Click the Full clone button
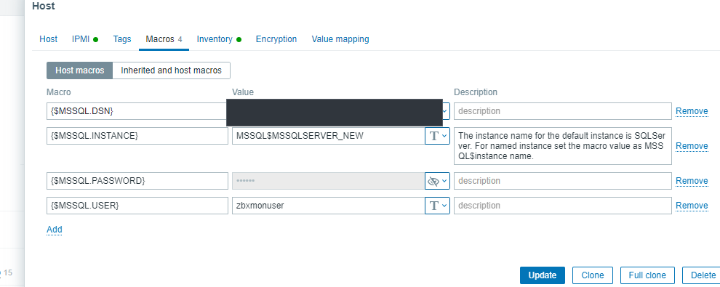 (647, 275)
